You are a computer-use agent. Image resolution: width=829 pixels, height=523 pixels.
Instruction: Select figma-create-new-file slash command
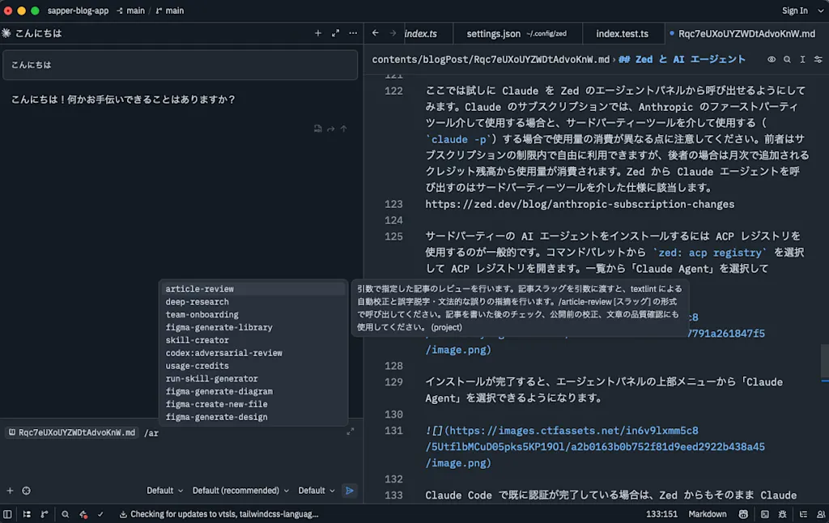(253, 404)
